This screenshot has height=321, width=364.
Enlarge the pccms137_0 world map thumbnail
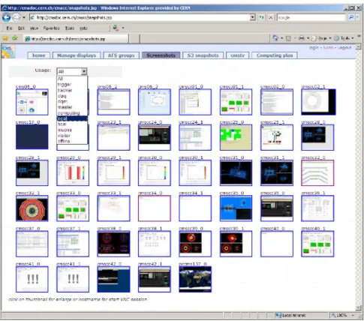click(x=195, y=279)
